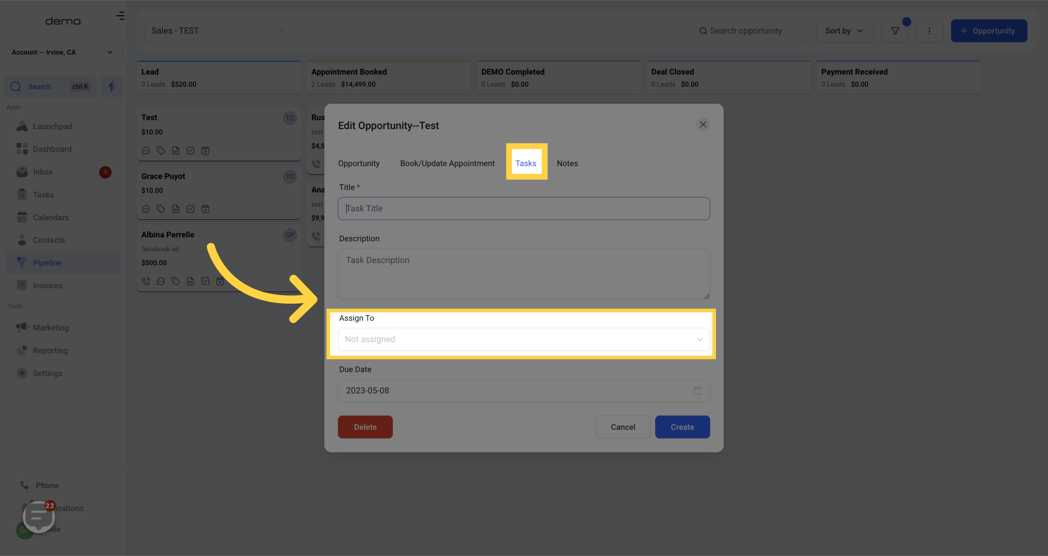
Task: Open the three-dot more options menu
Action: point(929,31)
